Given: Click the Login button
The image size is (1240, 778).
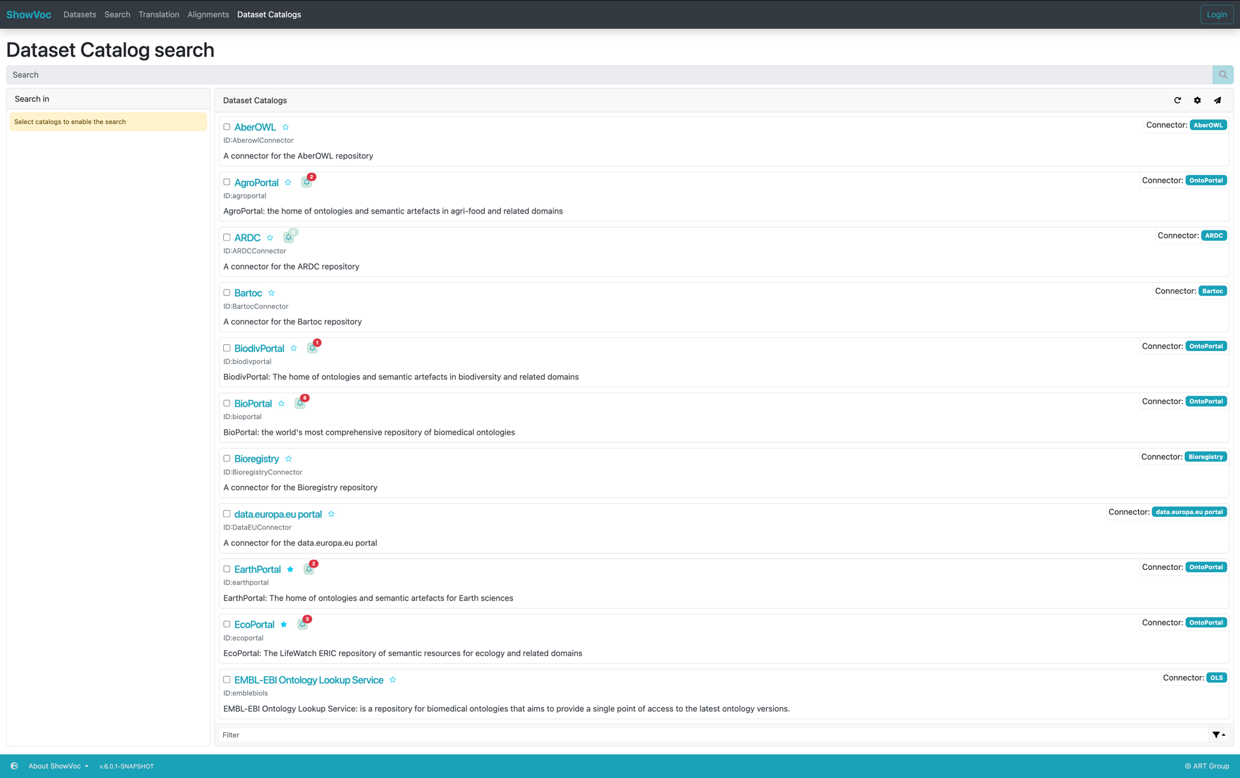Looking at the screenshot, I should 1217,14.
